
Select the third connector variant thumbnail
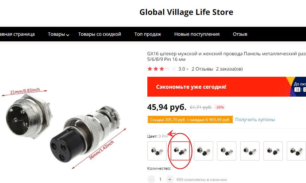click(203, 151)
